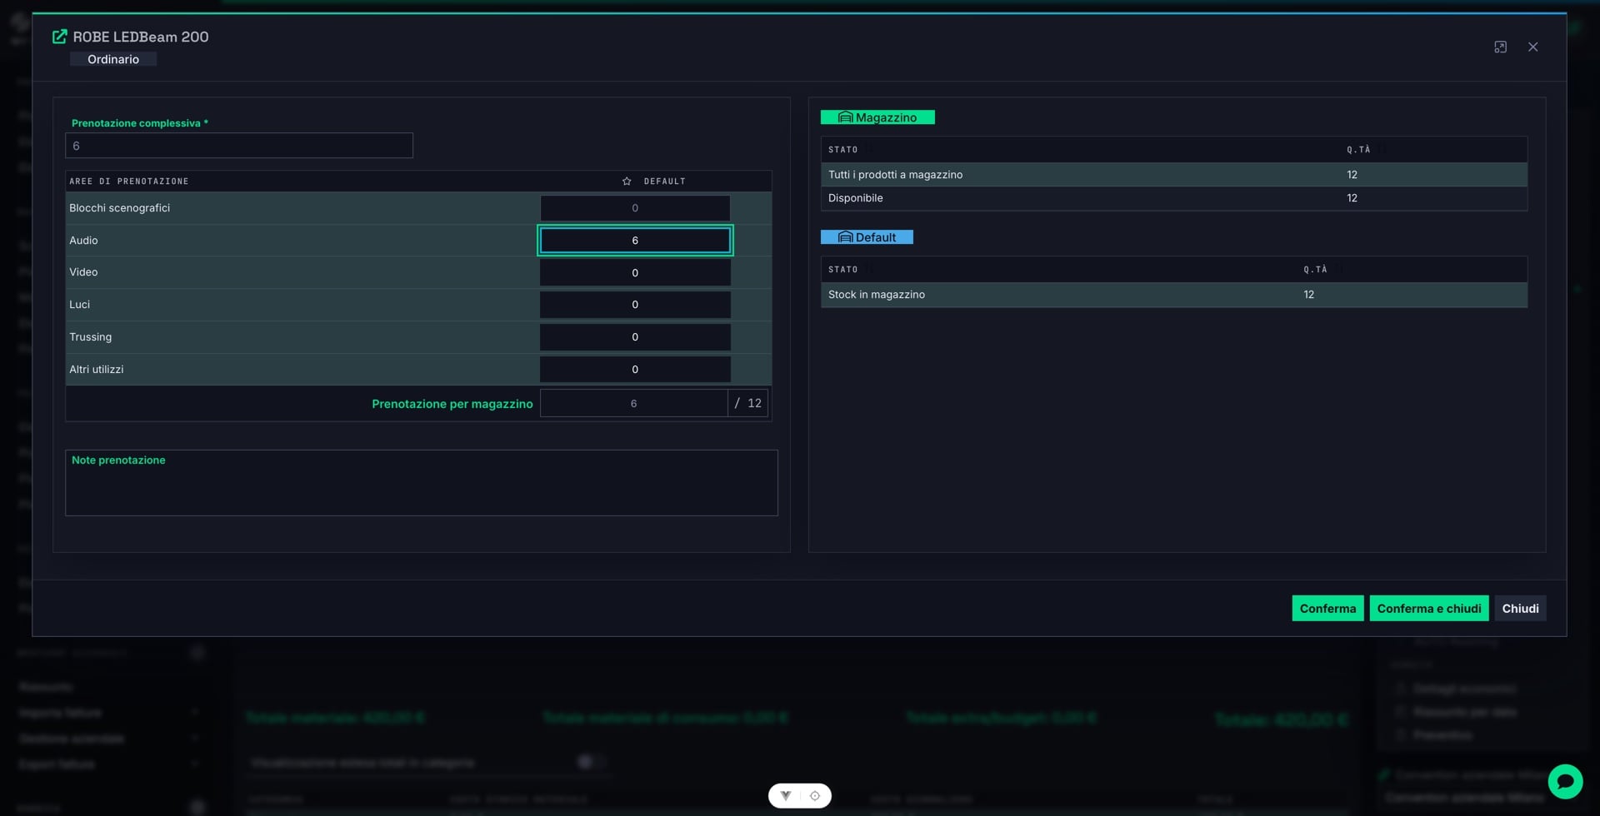Click the 'Disponibile' row in Magazzino table

pyautogui.click(x=1174, y=198)
